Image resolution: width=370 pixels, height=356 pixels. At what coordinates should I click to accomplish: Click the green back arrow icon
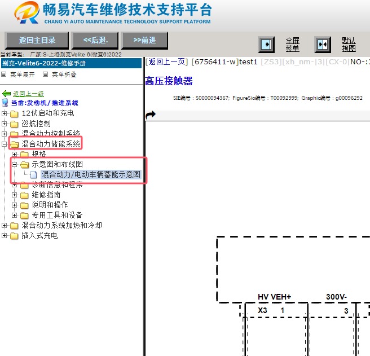point(6,94)
